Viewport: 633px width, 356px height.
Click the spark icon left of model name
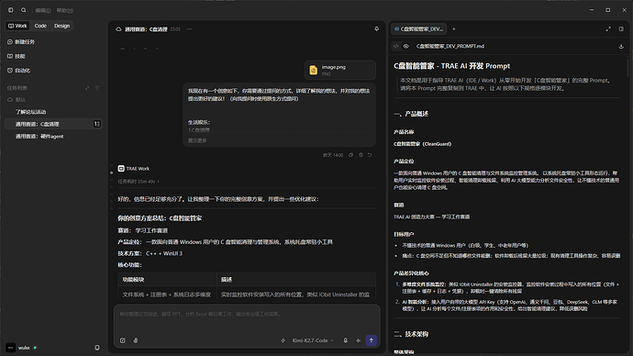283,340
